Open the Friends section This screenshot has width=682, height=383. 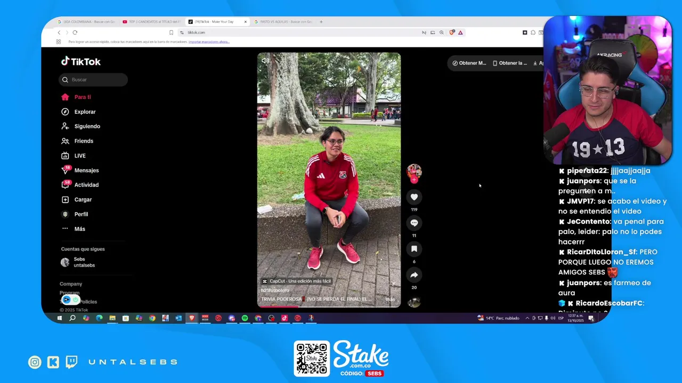(77, 141)
